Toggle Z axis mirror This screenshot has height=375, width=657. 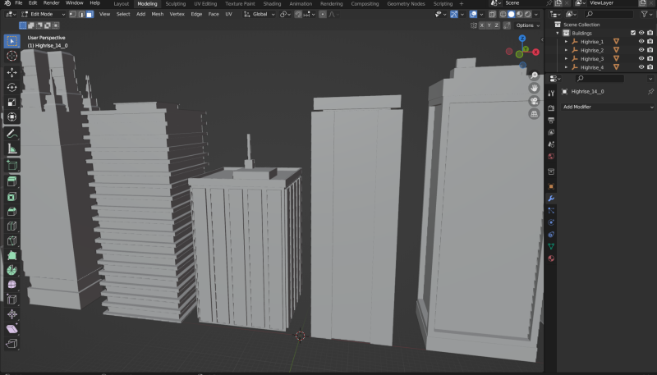point(497,25)
